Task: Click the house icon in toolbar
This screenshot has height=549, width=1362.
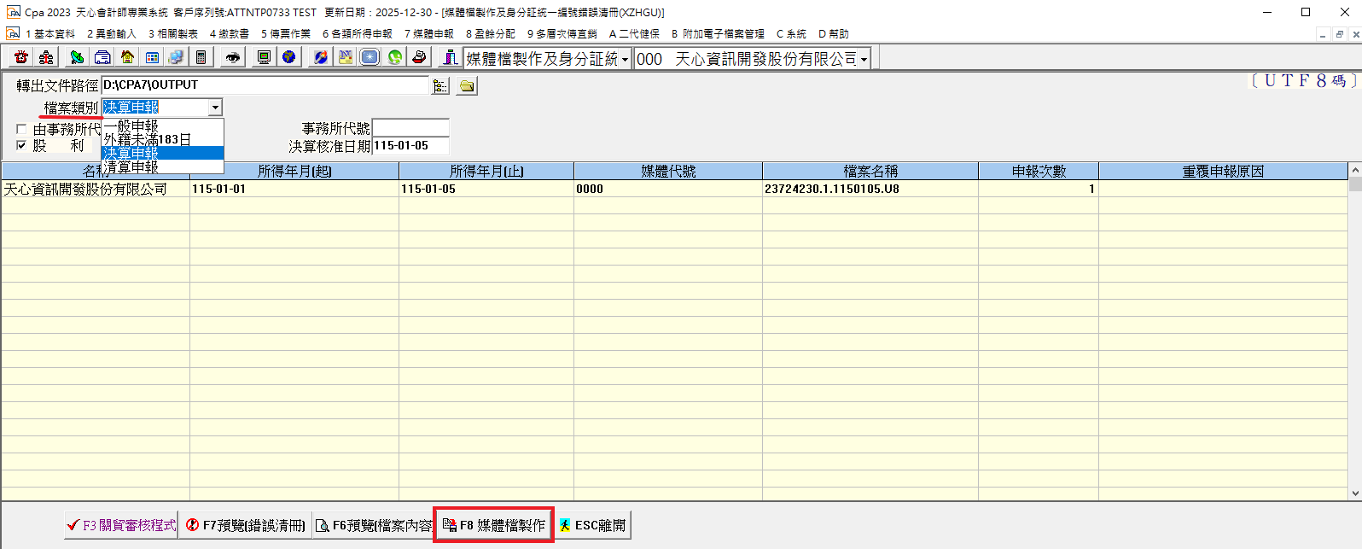Action: coord(127,57)
